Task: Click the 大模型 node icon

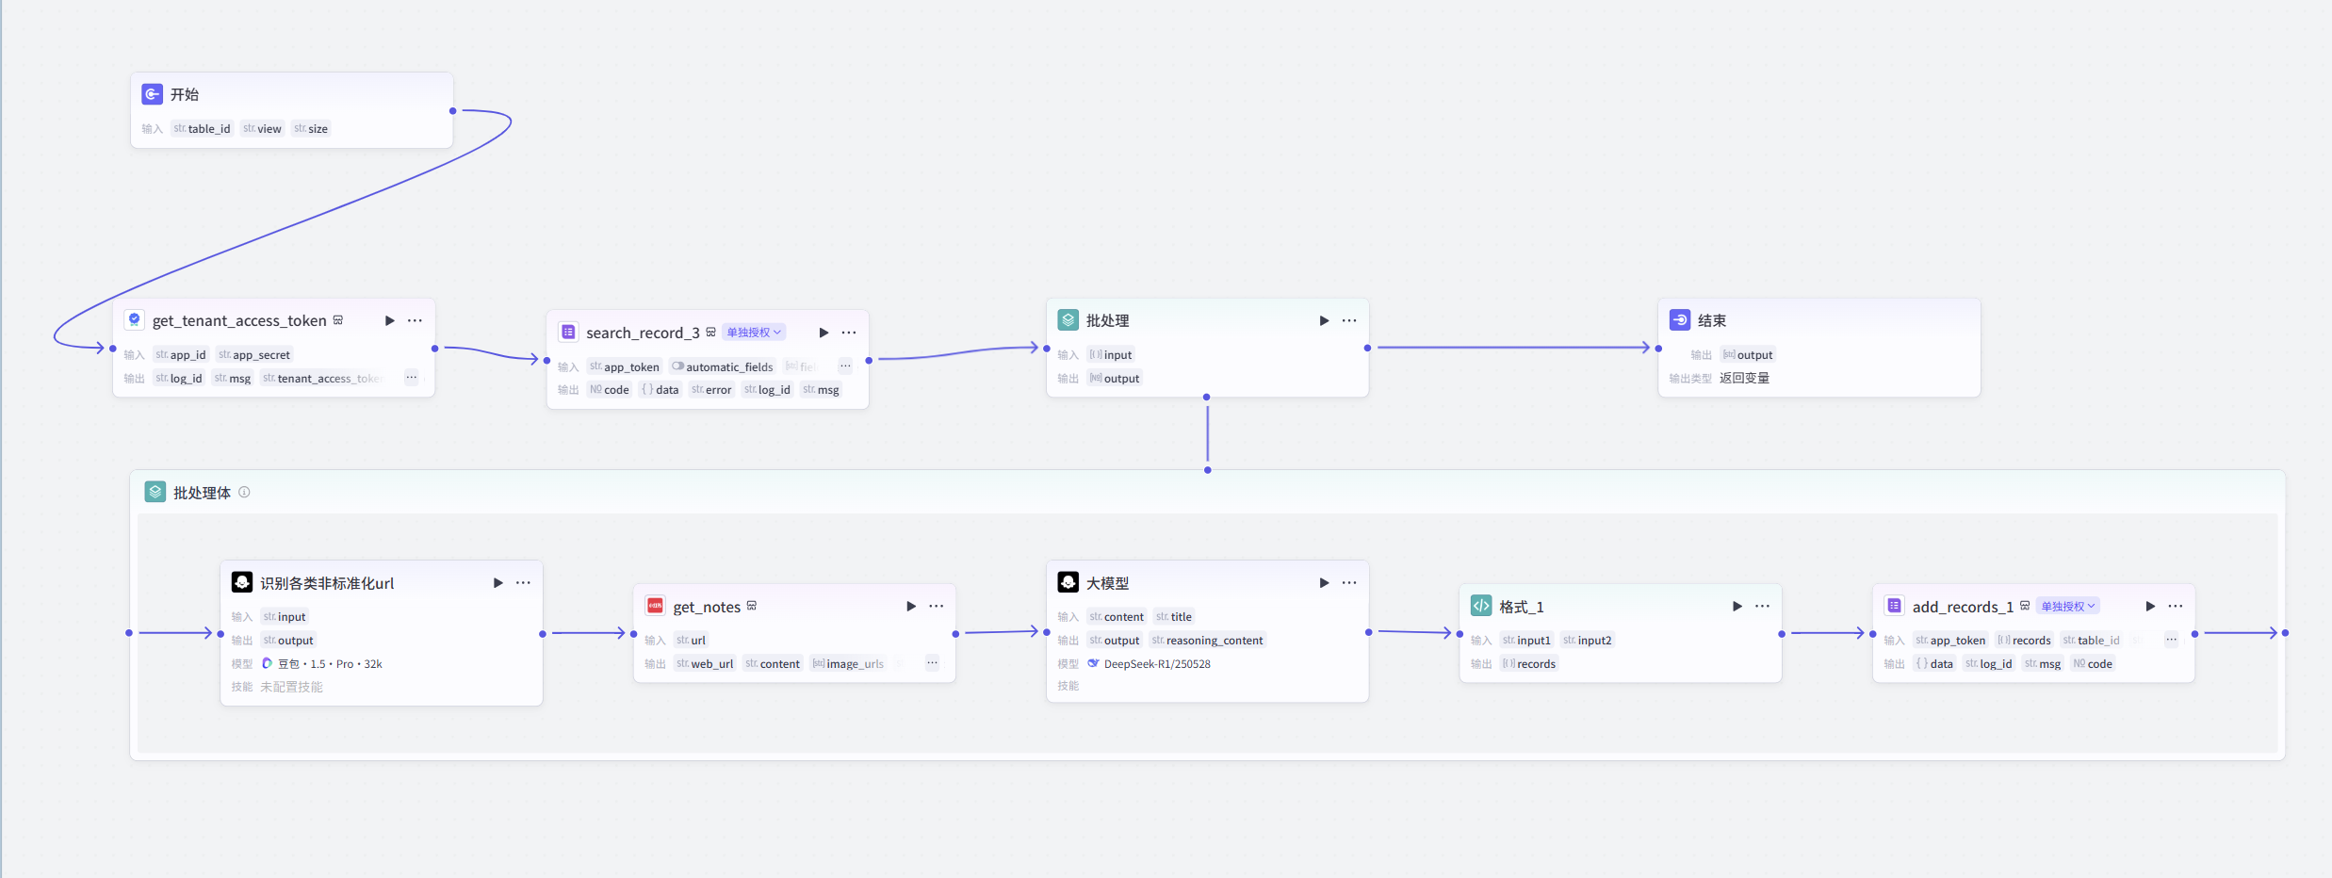Action: [1068, 582]
